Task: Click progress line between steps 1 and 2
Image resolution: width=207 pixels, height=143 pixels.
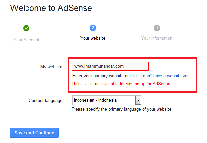Action: pyautogui.click(x=60, y=28)
